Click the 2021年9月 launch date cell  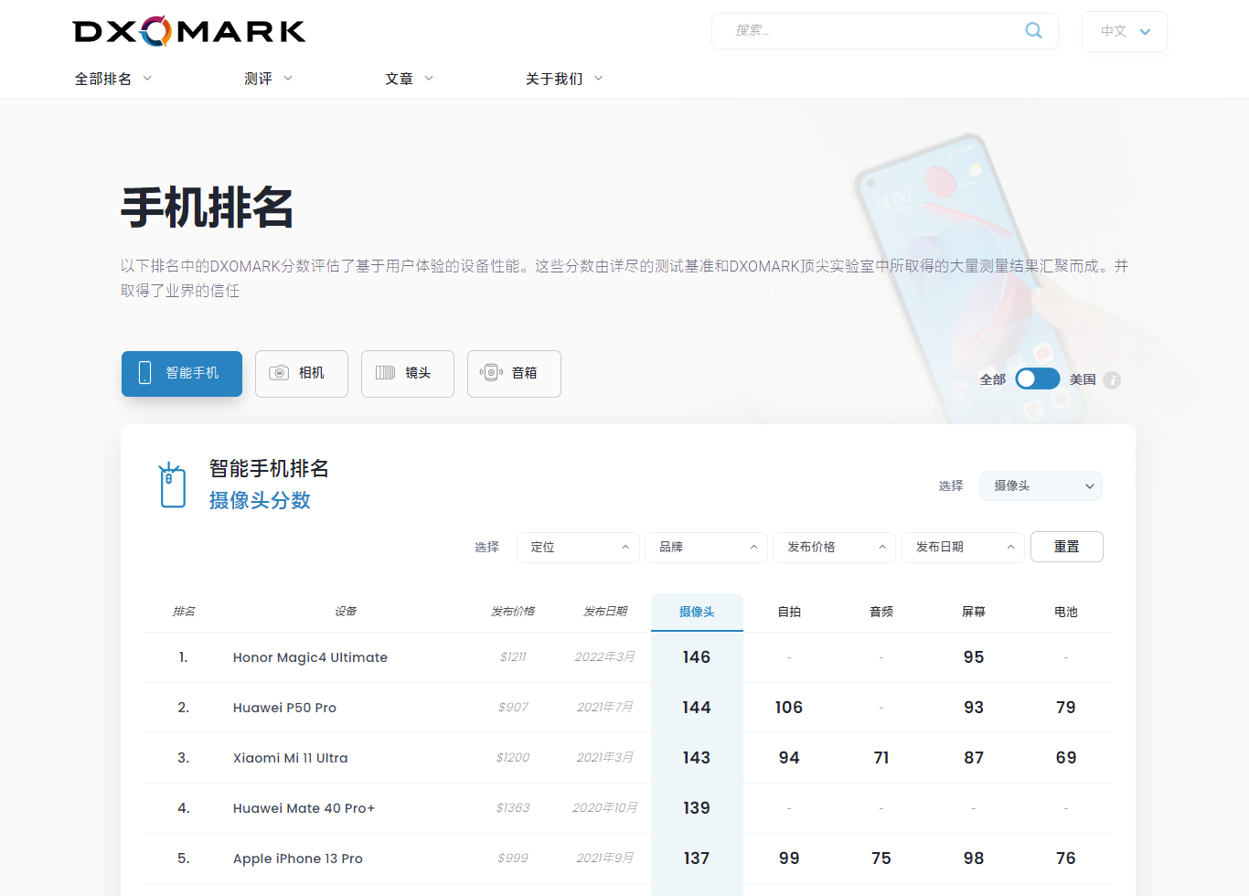tap(605, 859)
